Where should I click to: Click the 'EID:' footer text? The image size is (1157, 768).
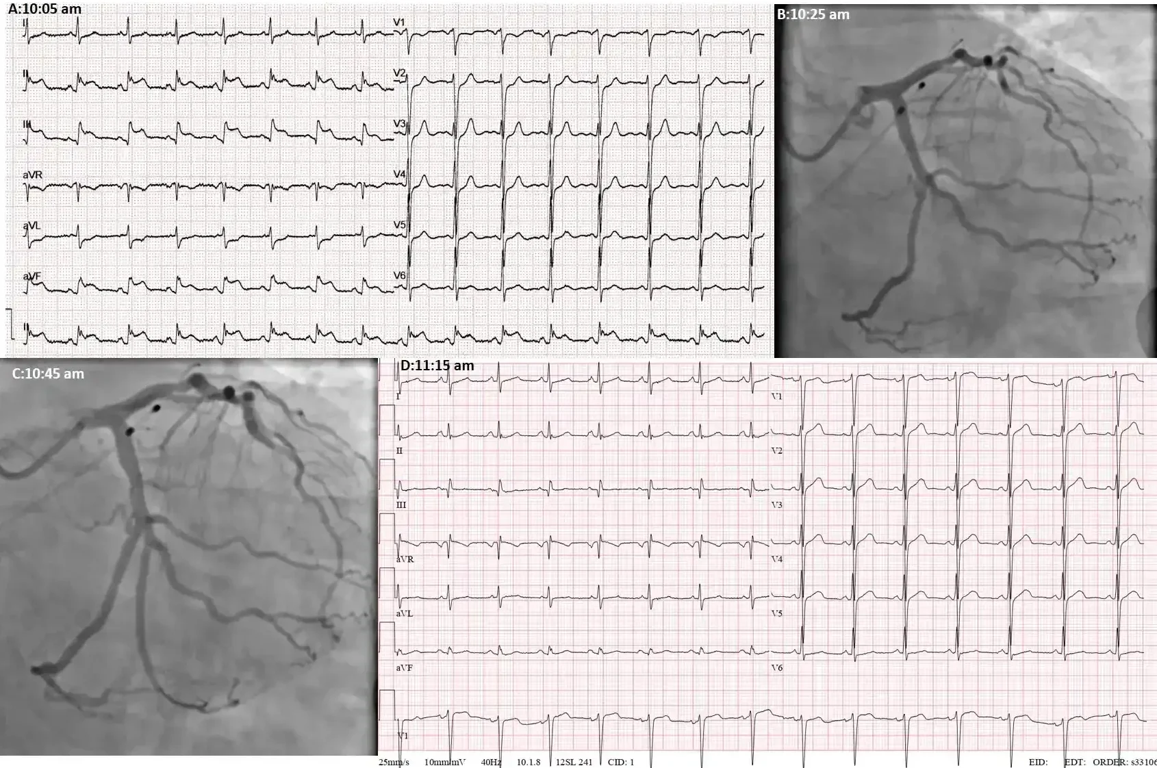pyautogui.click(x=1038, y=763)
